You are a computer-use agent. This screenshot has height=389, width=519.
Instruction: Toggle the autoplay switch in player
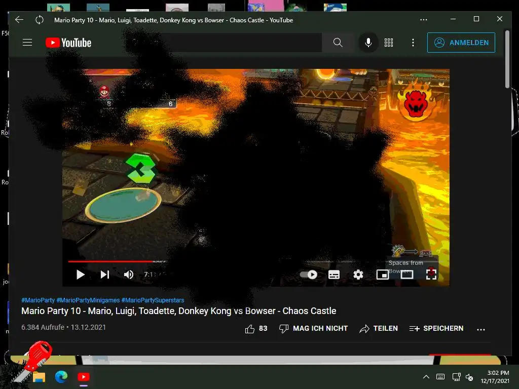tap(309, 275)
